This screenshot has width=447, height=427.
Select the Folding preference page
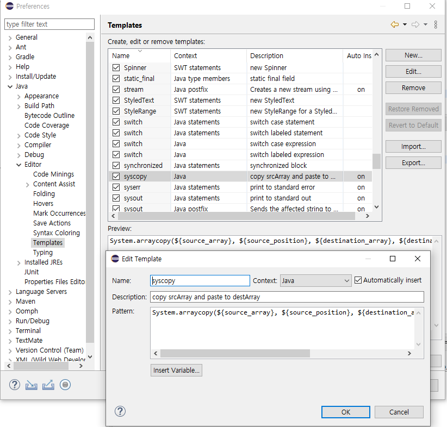(44, 194)
